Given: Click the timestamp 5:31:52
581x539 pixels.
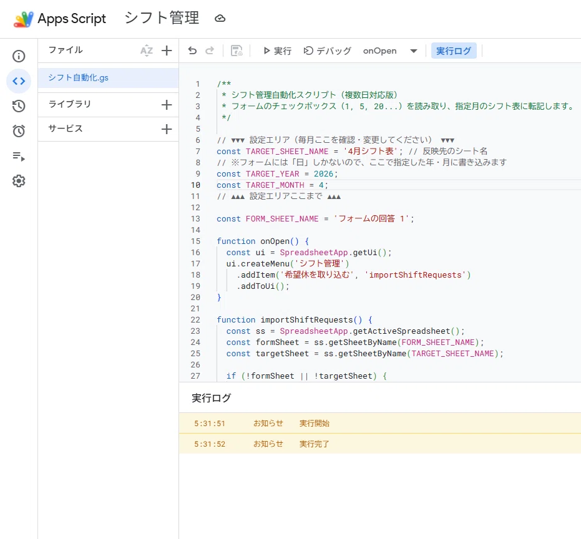Looking at the screenshot, I should point(210,444).
